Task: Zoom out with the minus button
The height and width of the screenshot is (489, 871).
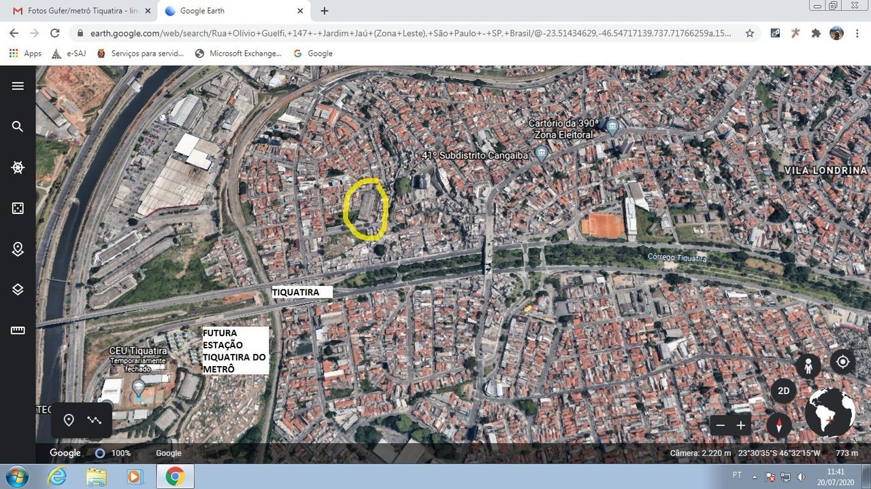Action: [721, 425]
